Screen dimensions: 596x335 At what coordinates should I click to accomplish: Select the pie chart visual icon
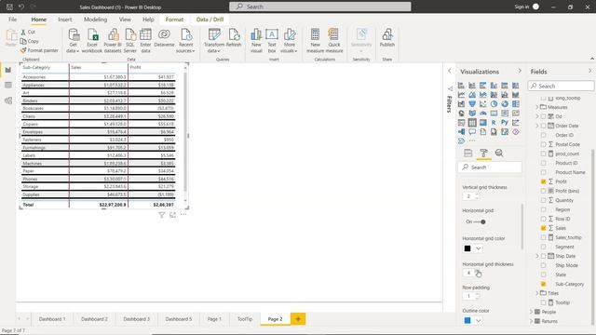(494, 103)
